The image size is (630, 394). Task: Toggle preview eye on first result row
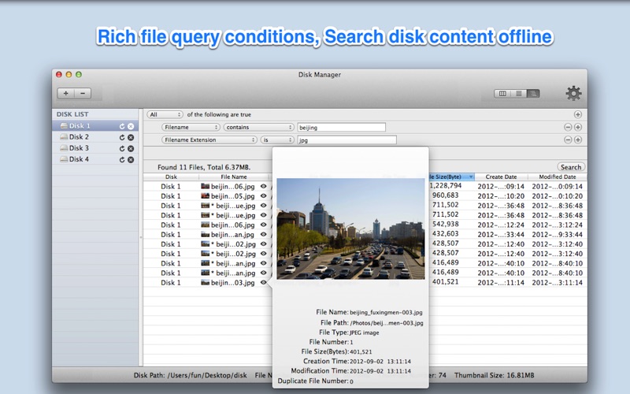click(x=264, y=187)
